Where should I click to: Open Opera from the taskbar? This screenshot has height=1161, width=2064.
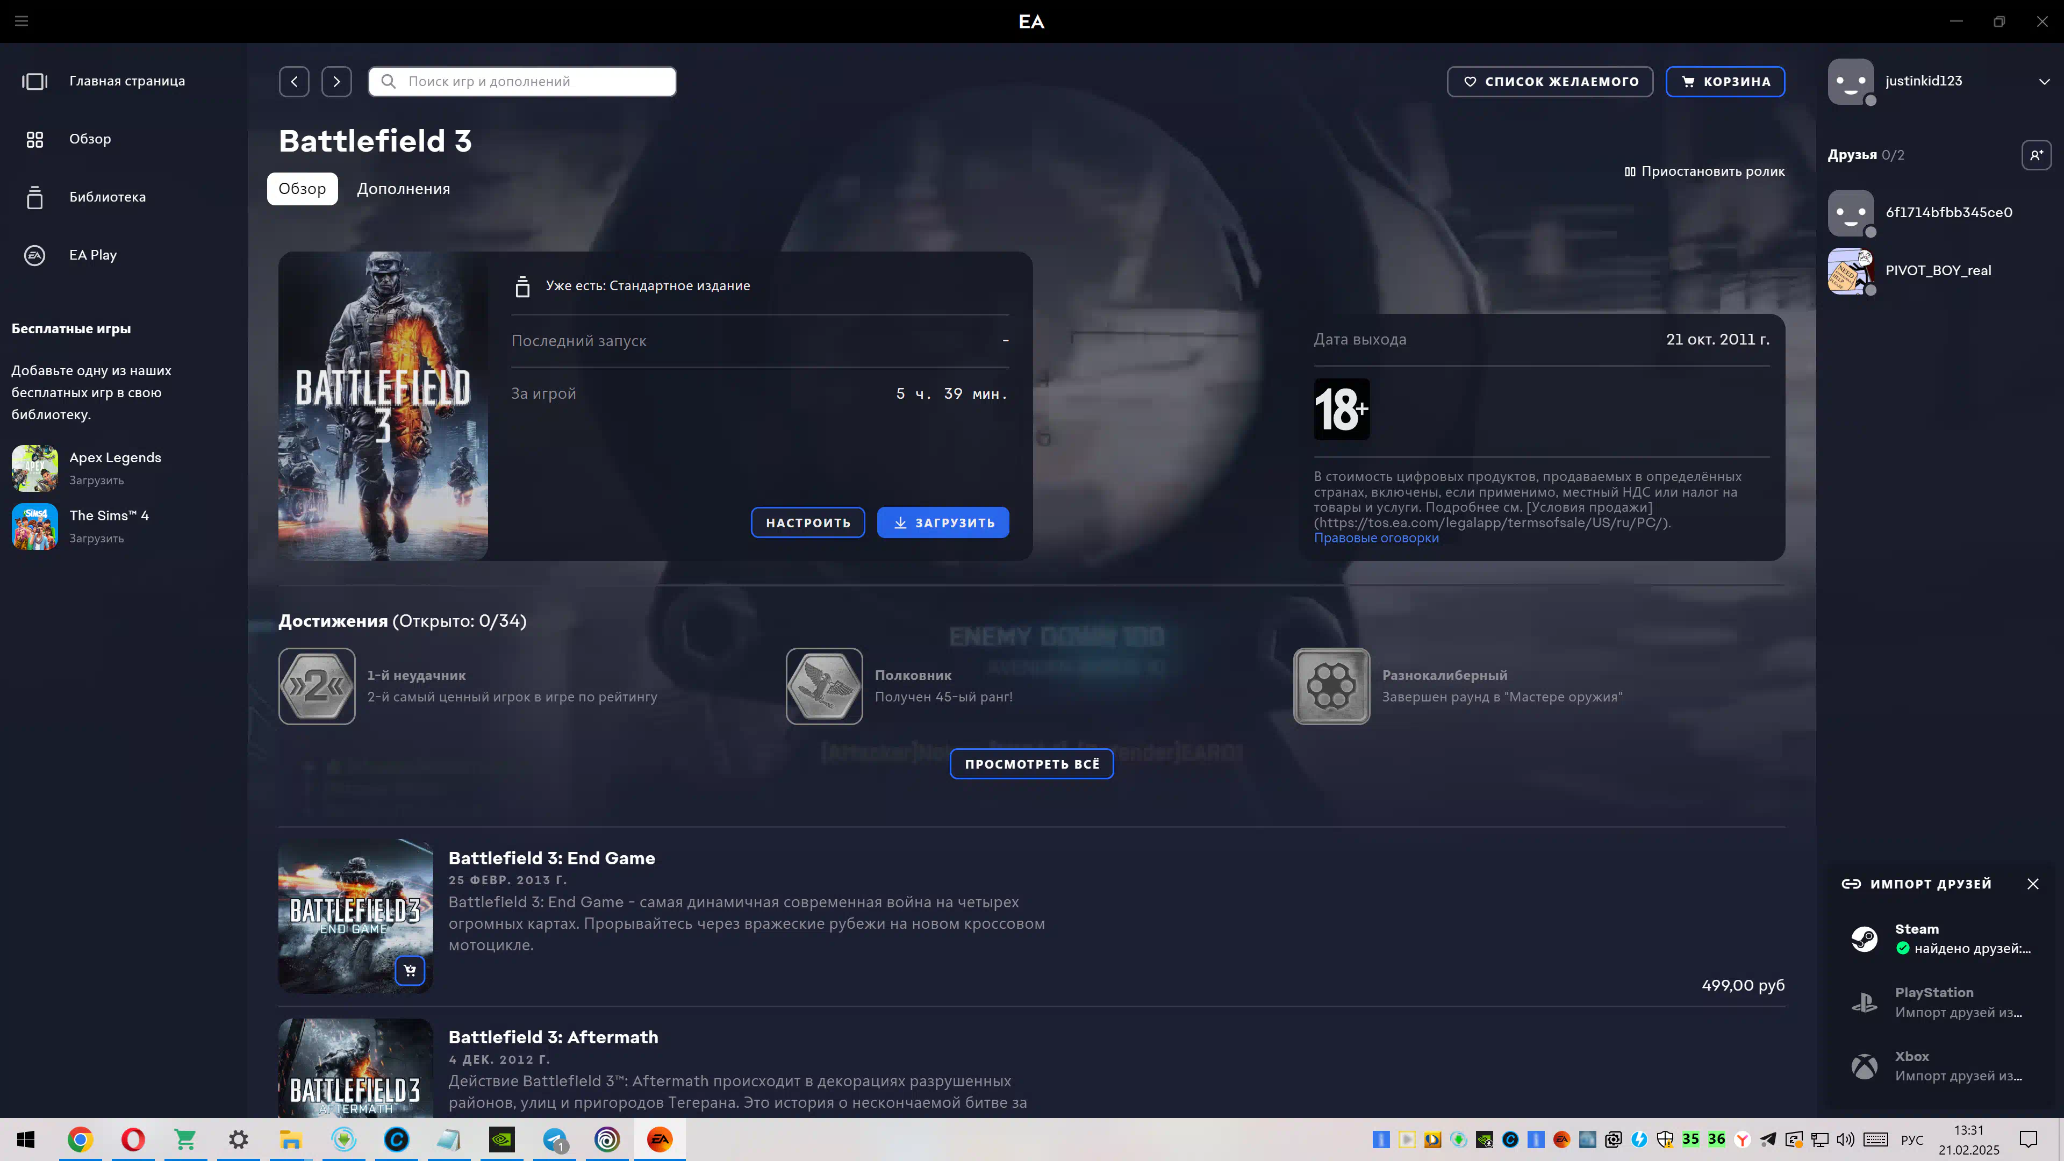[133, 1139]
